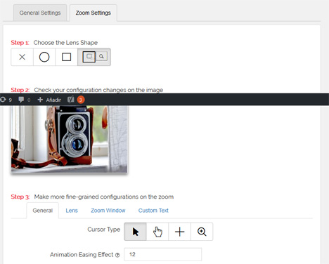Choose the circle lens shape
Screen dimensions: 329x264
point(44,57)
